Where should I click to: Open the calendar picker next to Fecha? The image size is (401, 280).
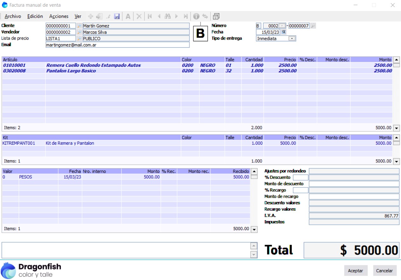click(284, 32)
